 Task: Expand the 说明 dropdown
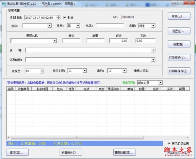pos(153,50)
